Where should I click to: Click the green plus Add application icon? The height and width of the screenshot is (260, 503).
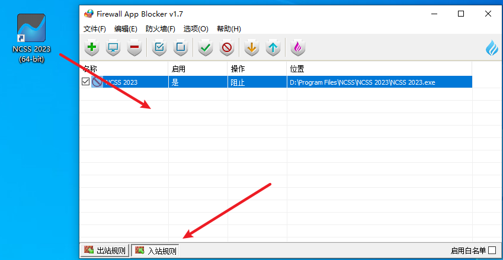[91, 47]
